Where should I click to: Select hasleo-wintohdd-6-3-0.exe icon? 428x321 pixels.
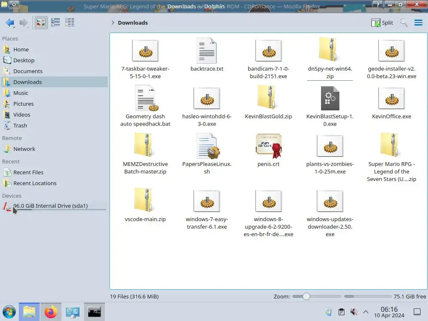pos(206,99)
